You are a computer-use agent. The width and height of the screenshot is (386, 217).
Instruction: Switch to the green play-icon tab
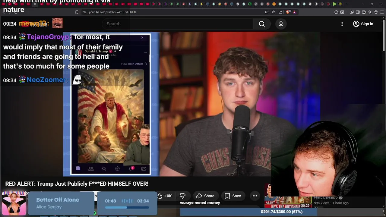pos(334,4)
